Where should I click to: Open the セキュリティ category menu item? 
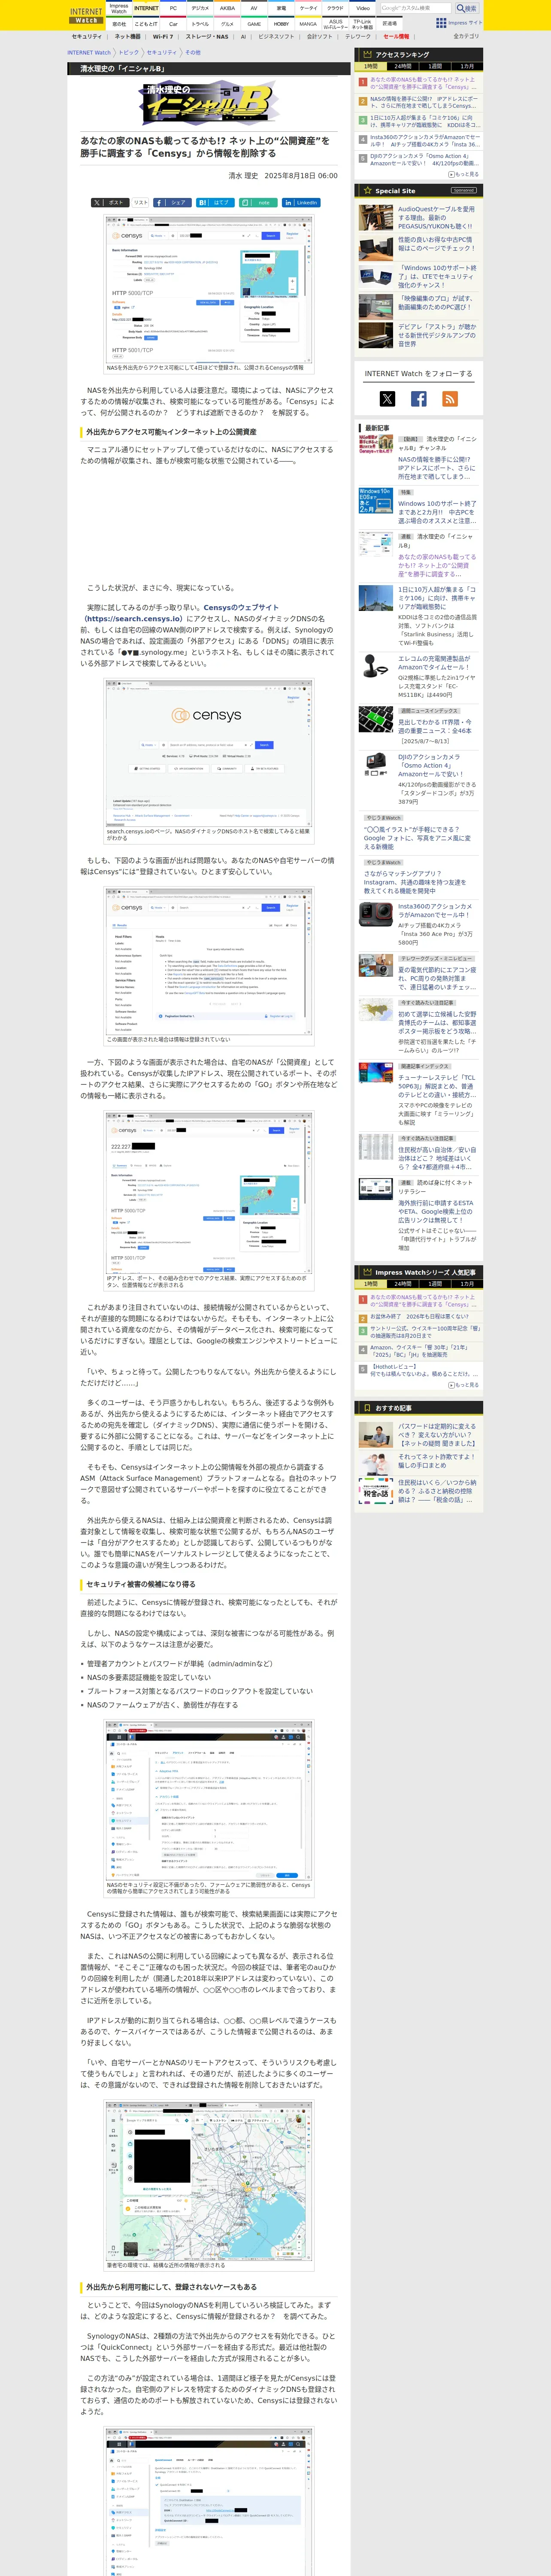pos(87,36)
